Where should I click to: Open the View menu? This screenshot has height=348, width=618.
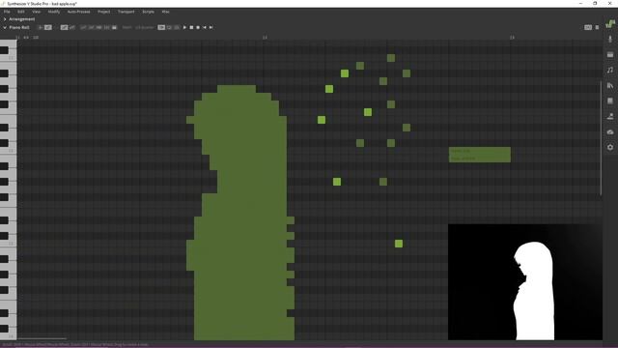click(x=37, y=12)
